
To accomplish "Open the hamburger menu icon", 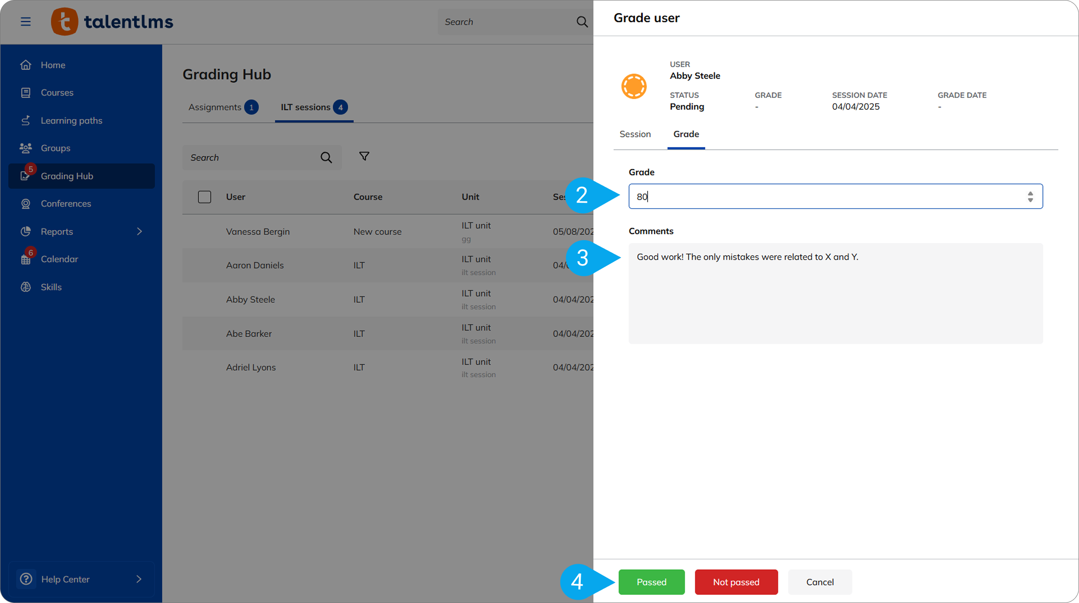I will click(26, 22).
